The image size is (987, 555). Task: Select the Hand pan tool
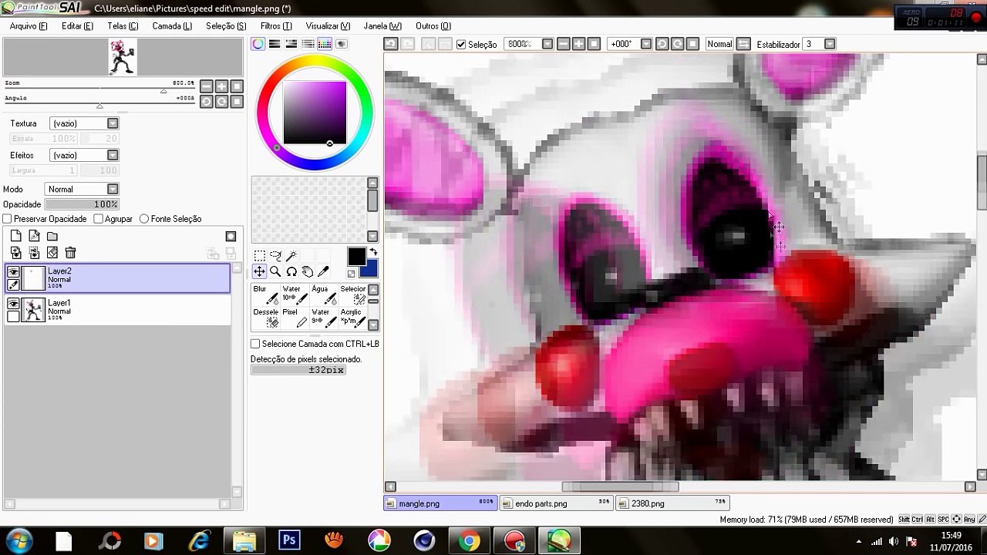coord(307,271)
